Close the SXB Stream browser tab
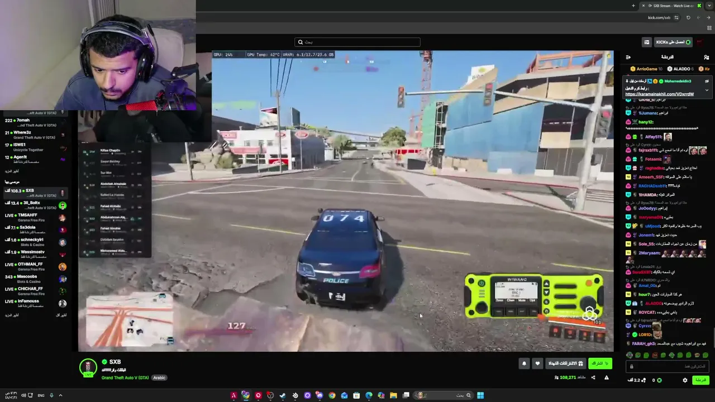Image resolution: width=715 pixels, height=402 pixels. tap(643, 6)
